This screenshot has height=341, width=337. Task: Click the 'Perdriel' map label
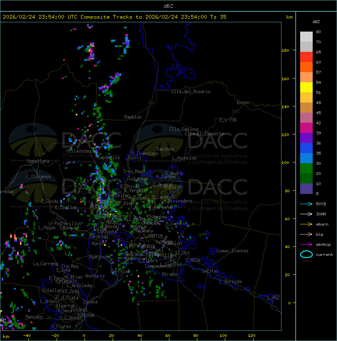99,237
